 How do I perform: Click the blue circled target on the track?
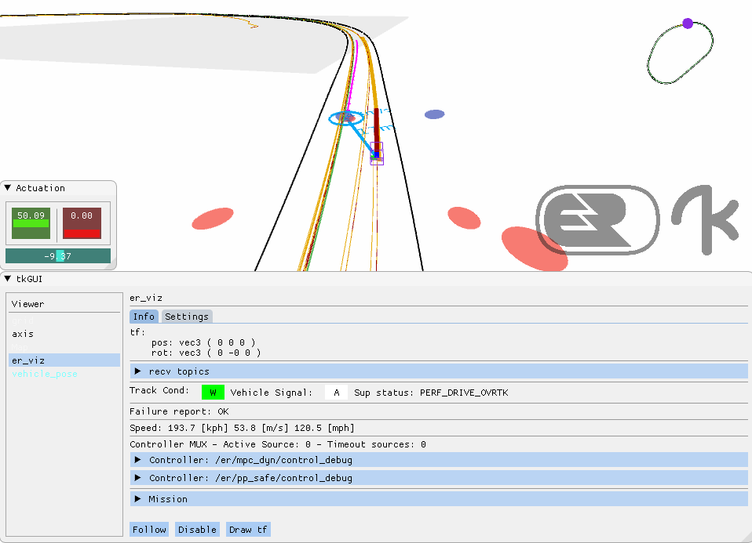click(x=345, y=118)
